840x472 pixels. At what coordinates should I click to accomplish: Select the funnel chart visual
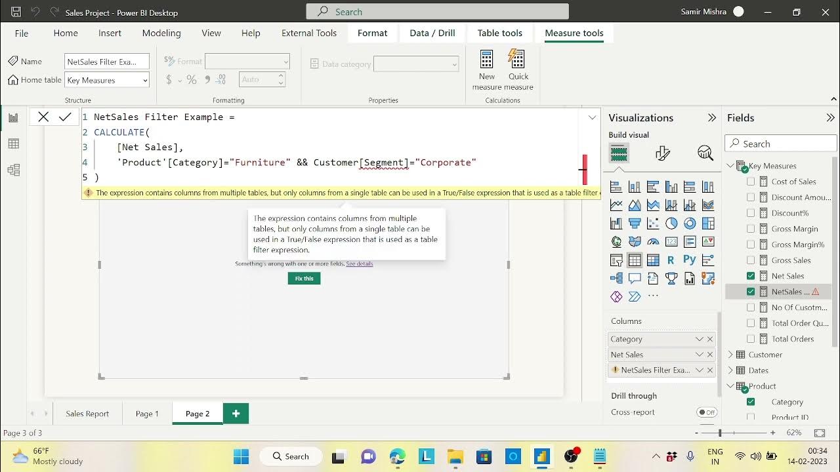(635, 224)
